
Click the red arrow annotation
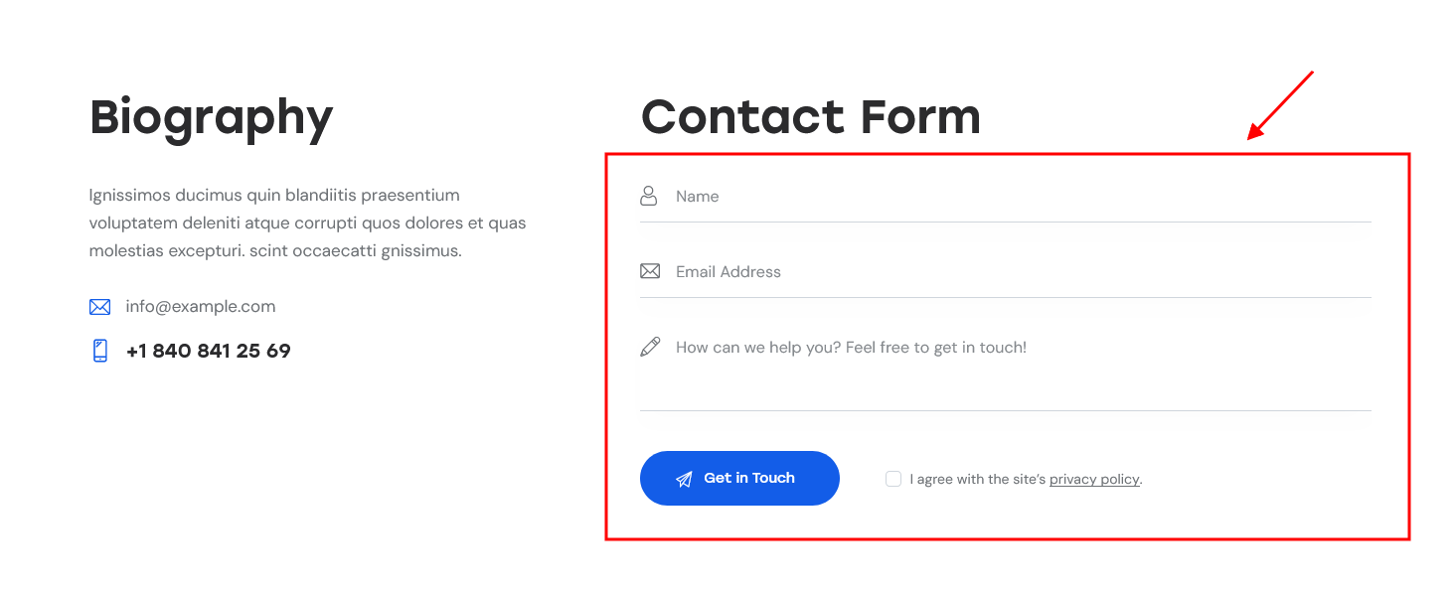(x=1281, y=104)
